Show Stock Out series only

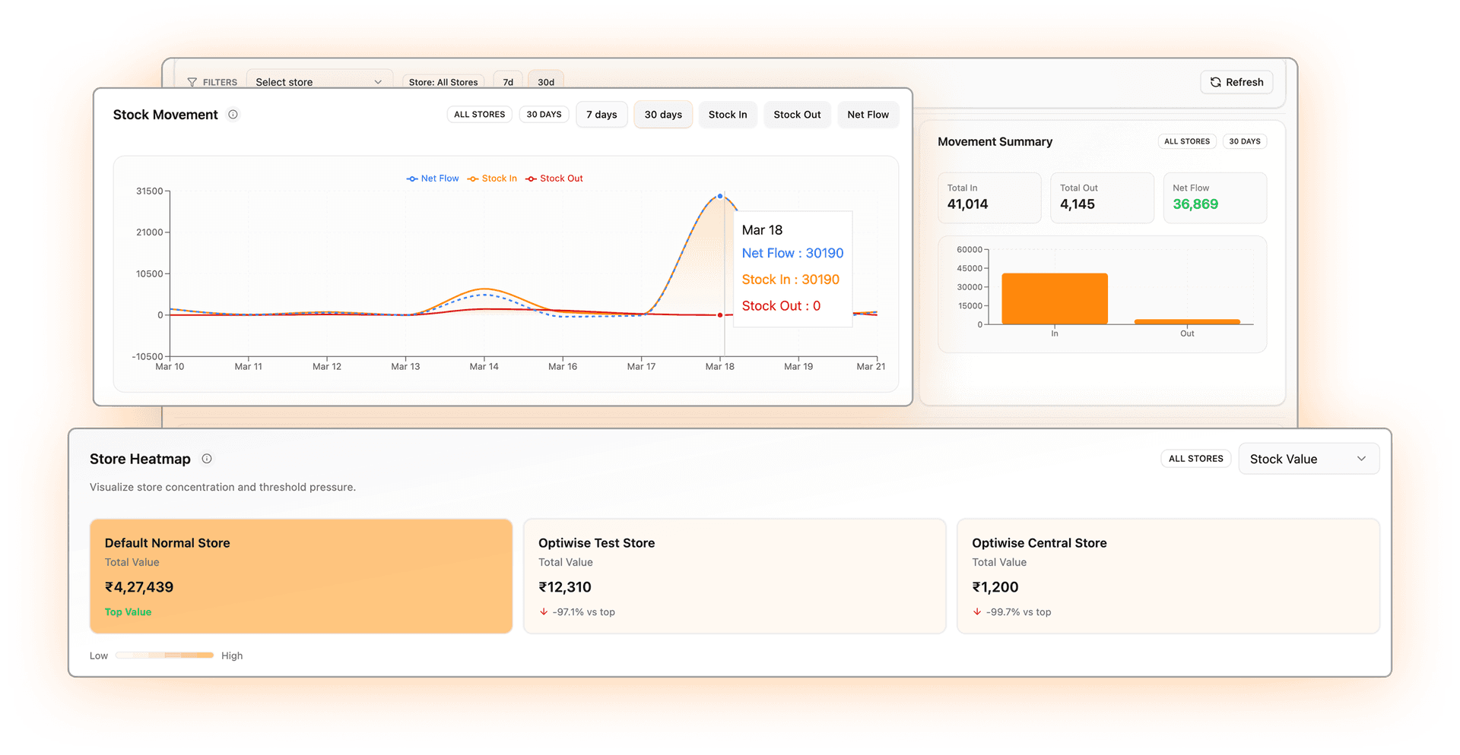(797, 115)
